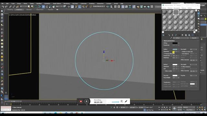Toggle the Auto Key button
Screen dimensions: 207x116
point(180,107)
